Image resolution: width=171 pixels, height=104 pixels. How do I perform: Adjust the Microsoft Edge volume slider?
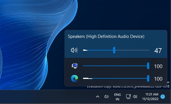(x=116, y=78)
